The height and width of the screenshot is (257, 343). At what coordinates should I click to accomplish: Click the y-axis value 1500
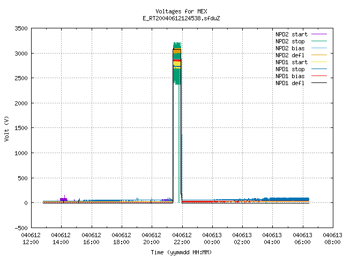pyautogui.click(x=21, y=128)
